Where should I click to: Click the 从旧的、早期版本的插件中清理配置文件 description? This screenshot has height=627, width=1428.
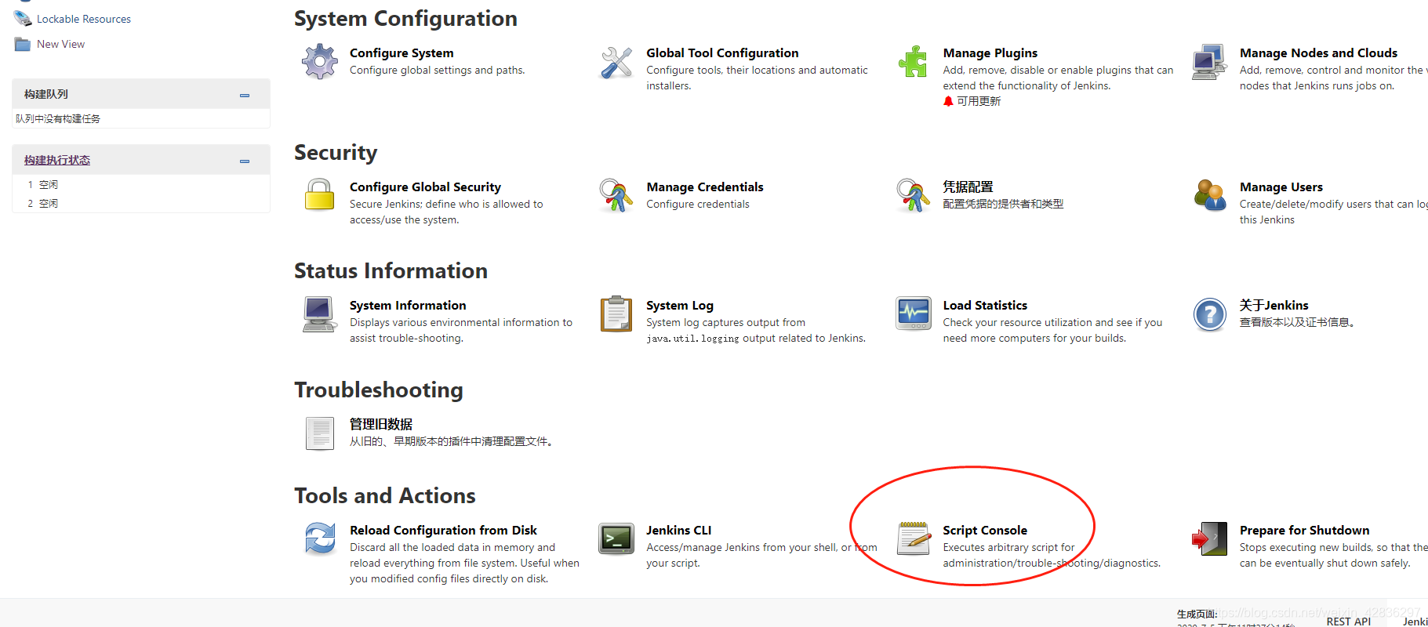pos(453,441)
